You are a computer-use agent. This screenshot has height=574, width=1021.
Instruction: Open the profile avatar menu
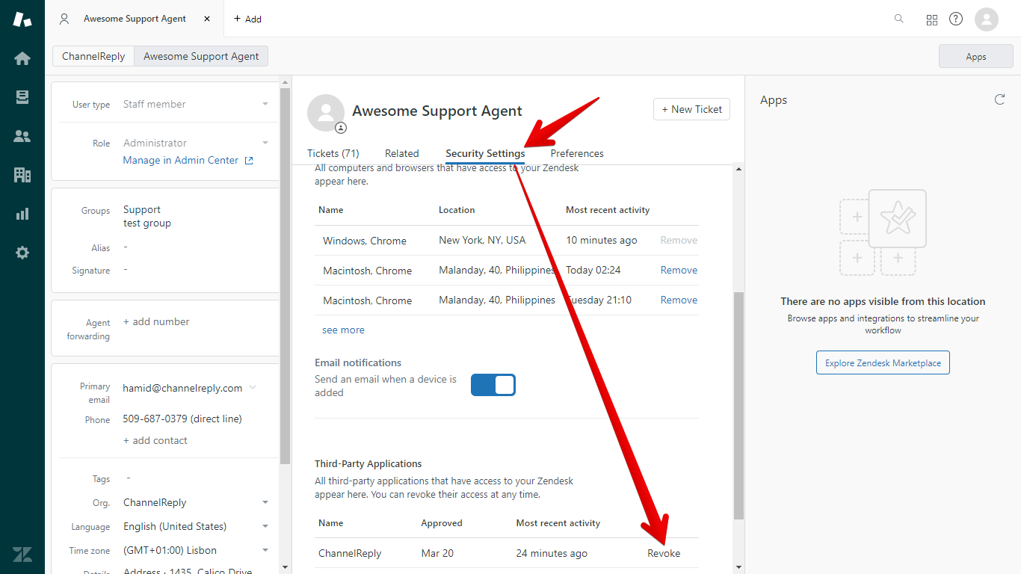pos(987,19)
